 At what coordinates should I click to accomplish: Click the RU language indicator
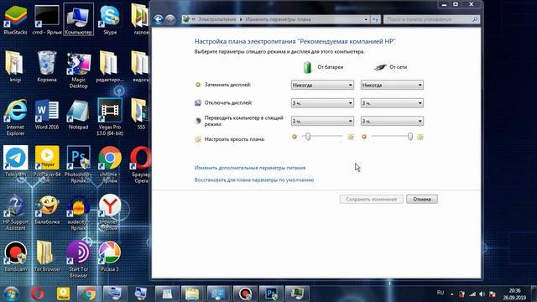click(x=441, y=293)
